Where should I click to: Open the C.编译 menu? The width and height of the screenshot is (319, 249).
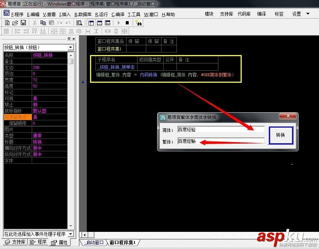pyautogui.click(x=118, y=15)
